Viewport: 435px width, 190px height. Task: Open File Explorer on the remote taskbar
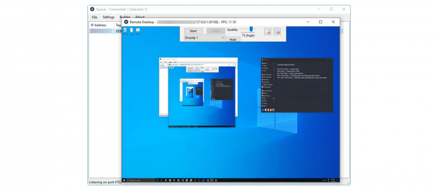pyautogui.click(x=170, y=180)
